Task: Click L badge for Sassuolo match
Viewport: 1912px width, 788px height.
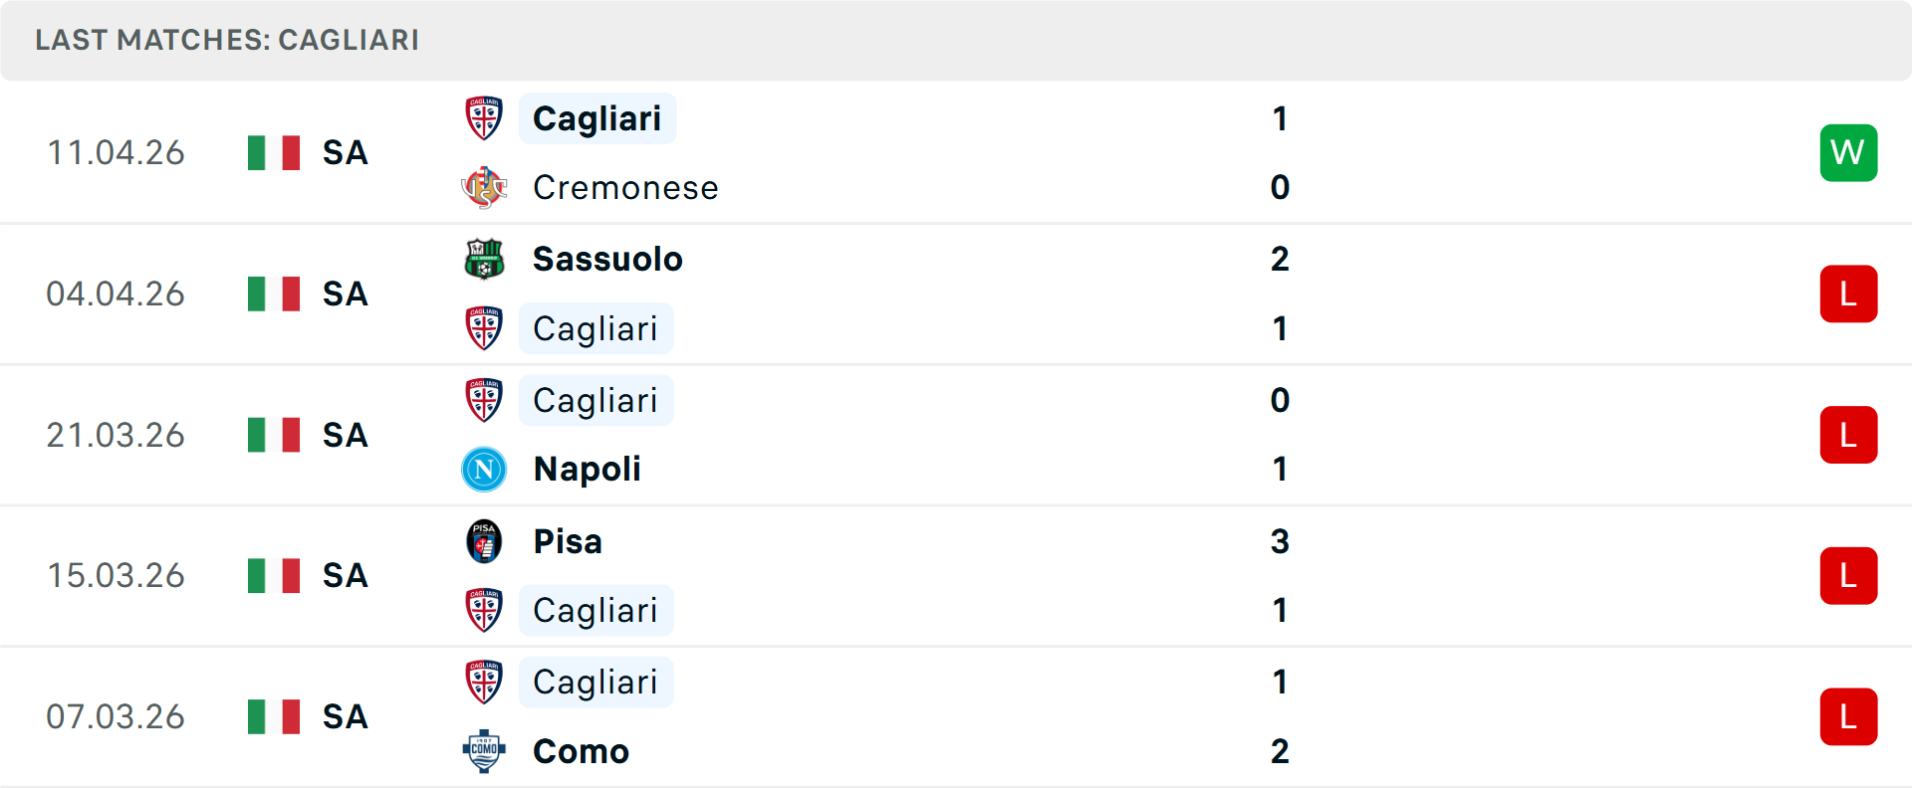Action: point(1848,294)
